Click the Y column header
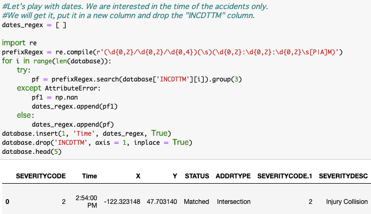371x214 pixels. (x=175, y=176)
